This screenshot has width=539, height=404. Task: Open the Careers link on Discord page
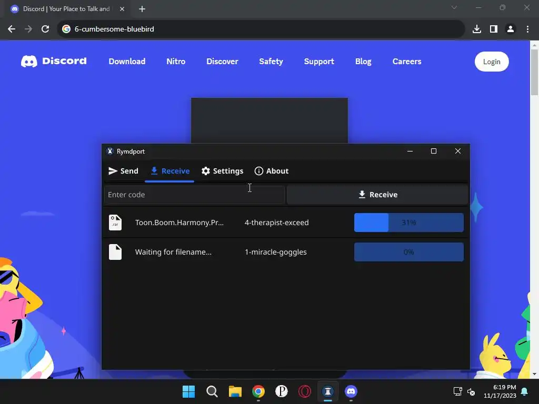[x=407, y=62]
